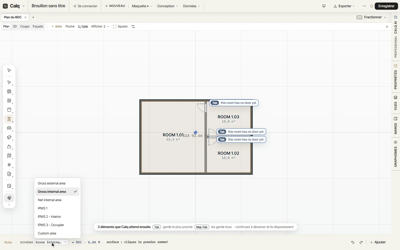Toggle the Poché display option
Screen dimensions: 400x250
[x=70, y=27]
